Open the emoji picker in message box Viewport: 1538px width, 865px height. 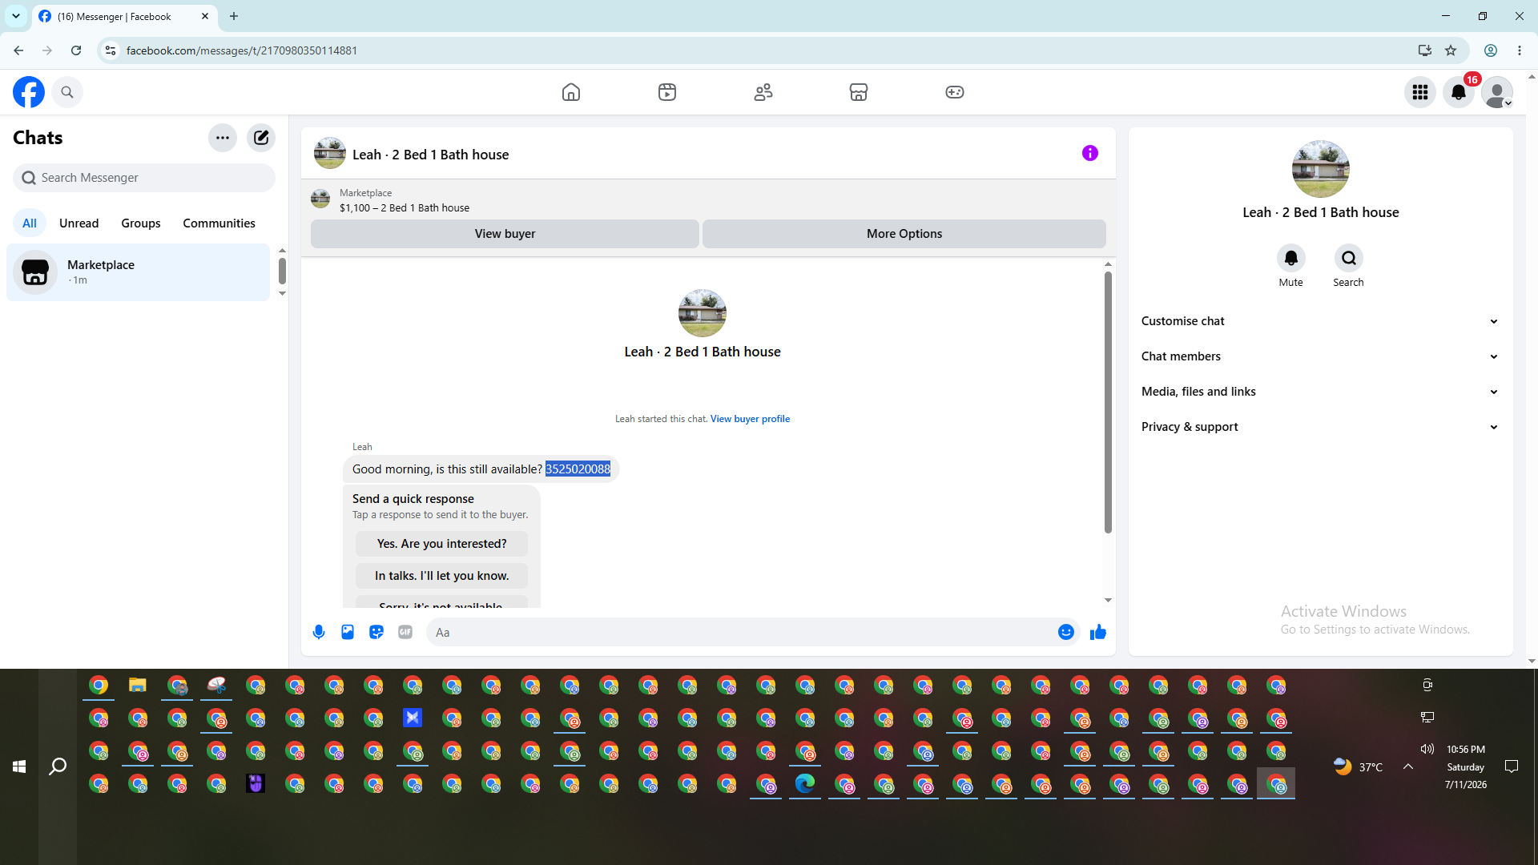tap(1066, 632)
